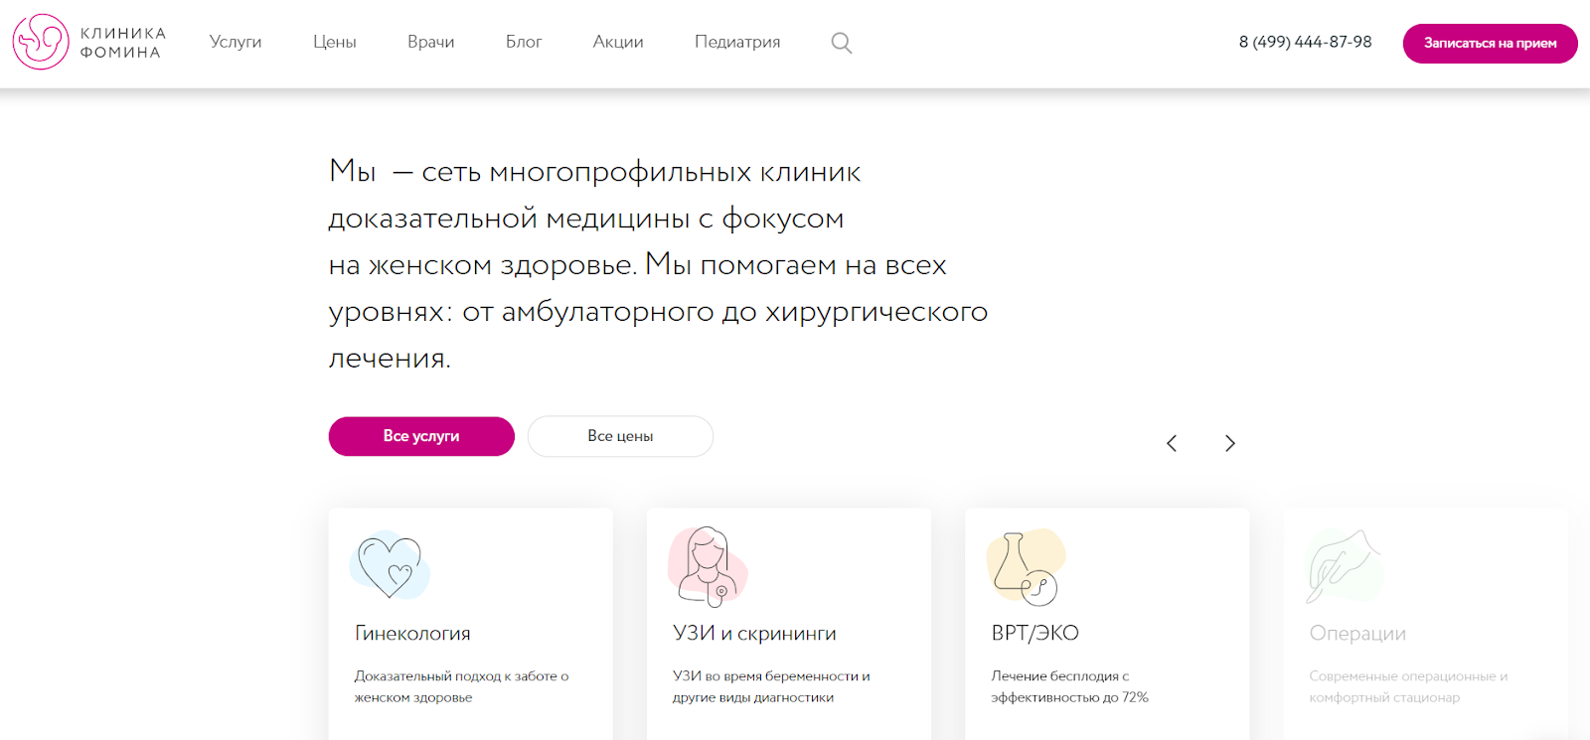Open the Блог page

pos(524,42)
